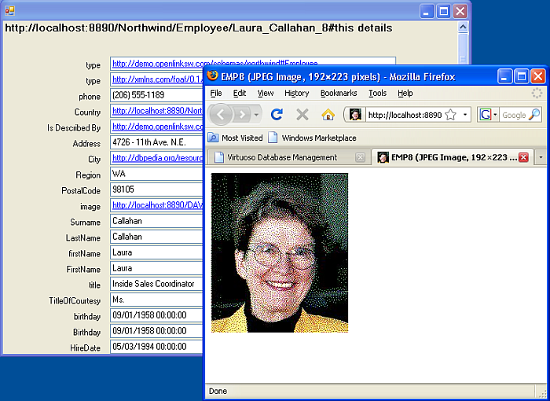The height and width of the screenshot is (401, 550).
Task: Open the Bookmarks menu
Action: [338, 93]
